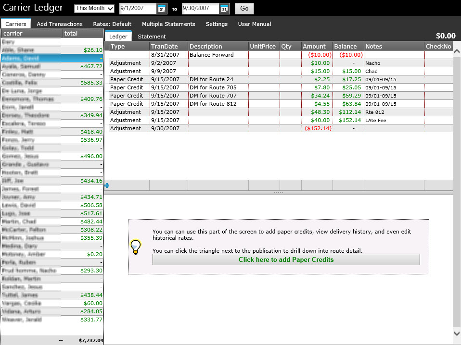Sort by the carrier column header

coord(32,34)
